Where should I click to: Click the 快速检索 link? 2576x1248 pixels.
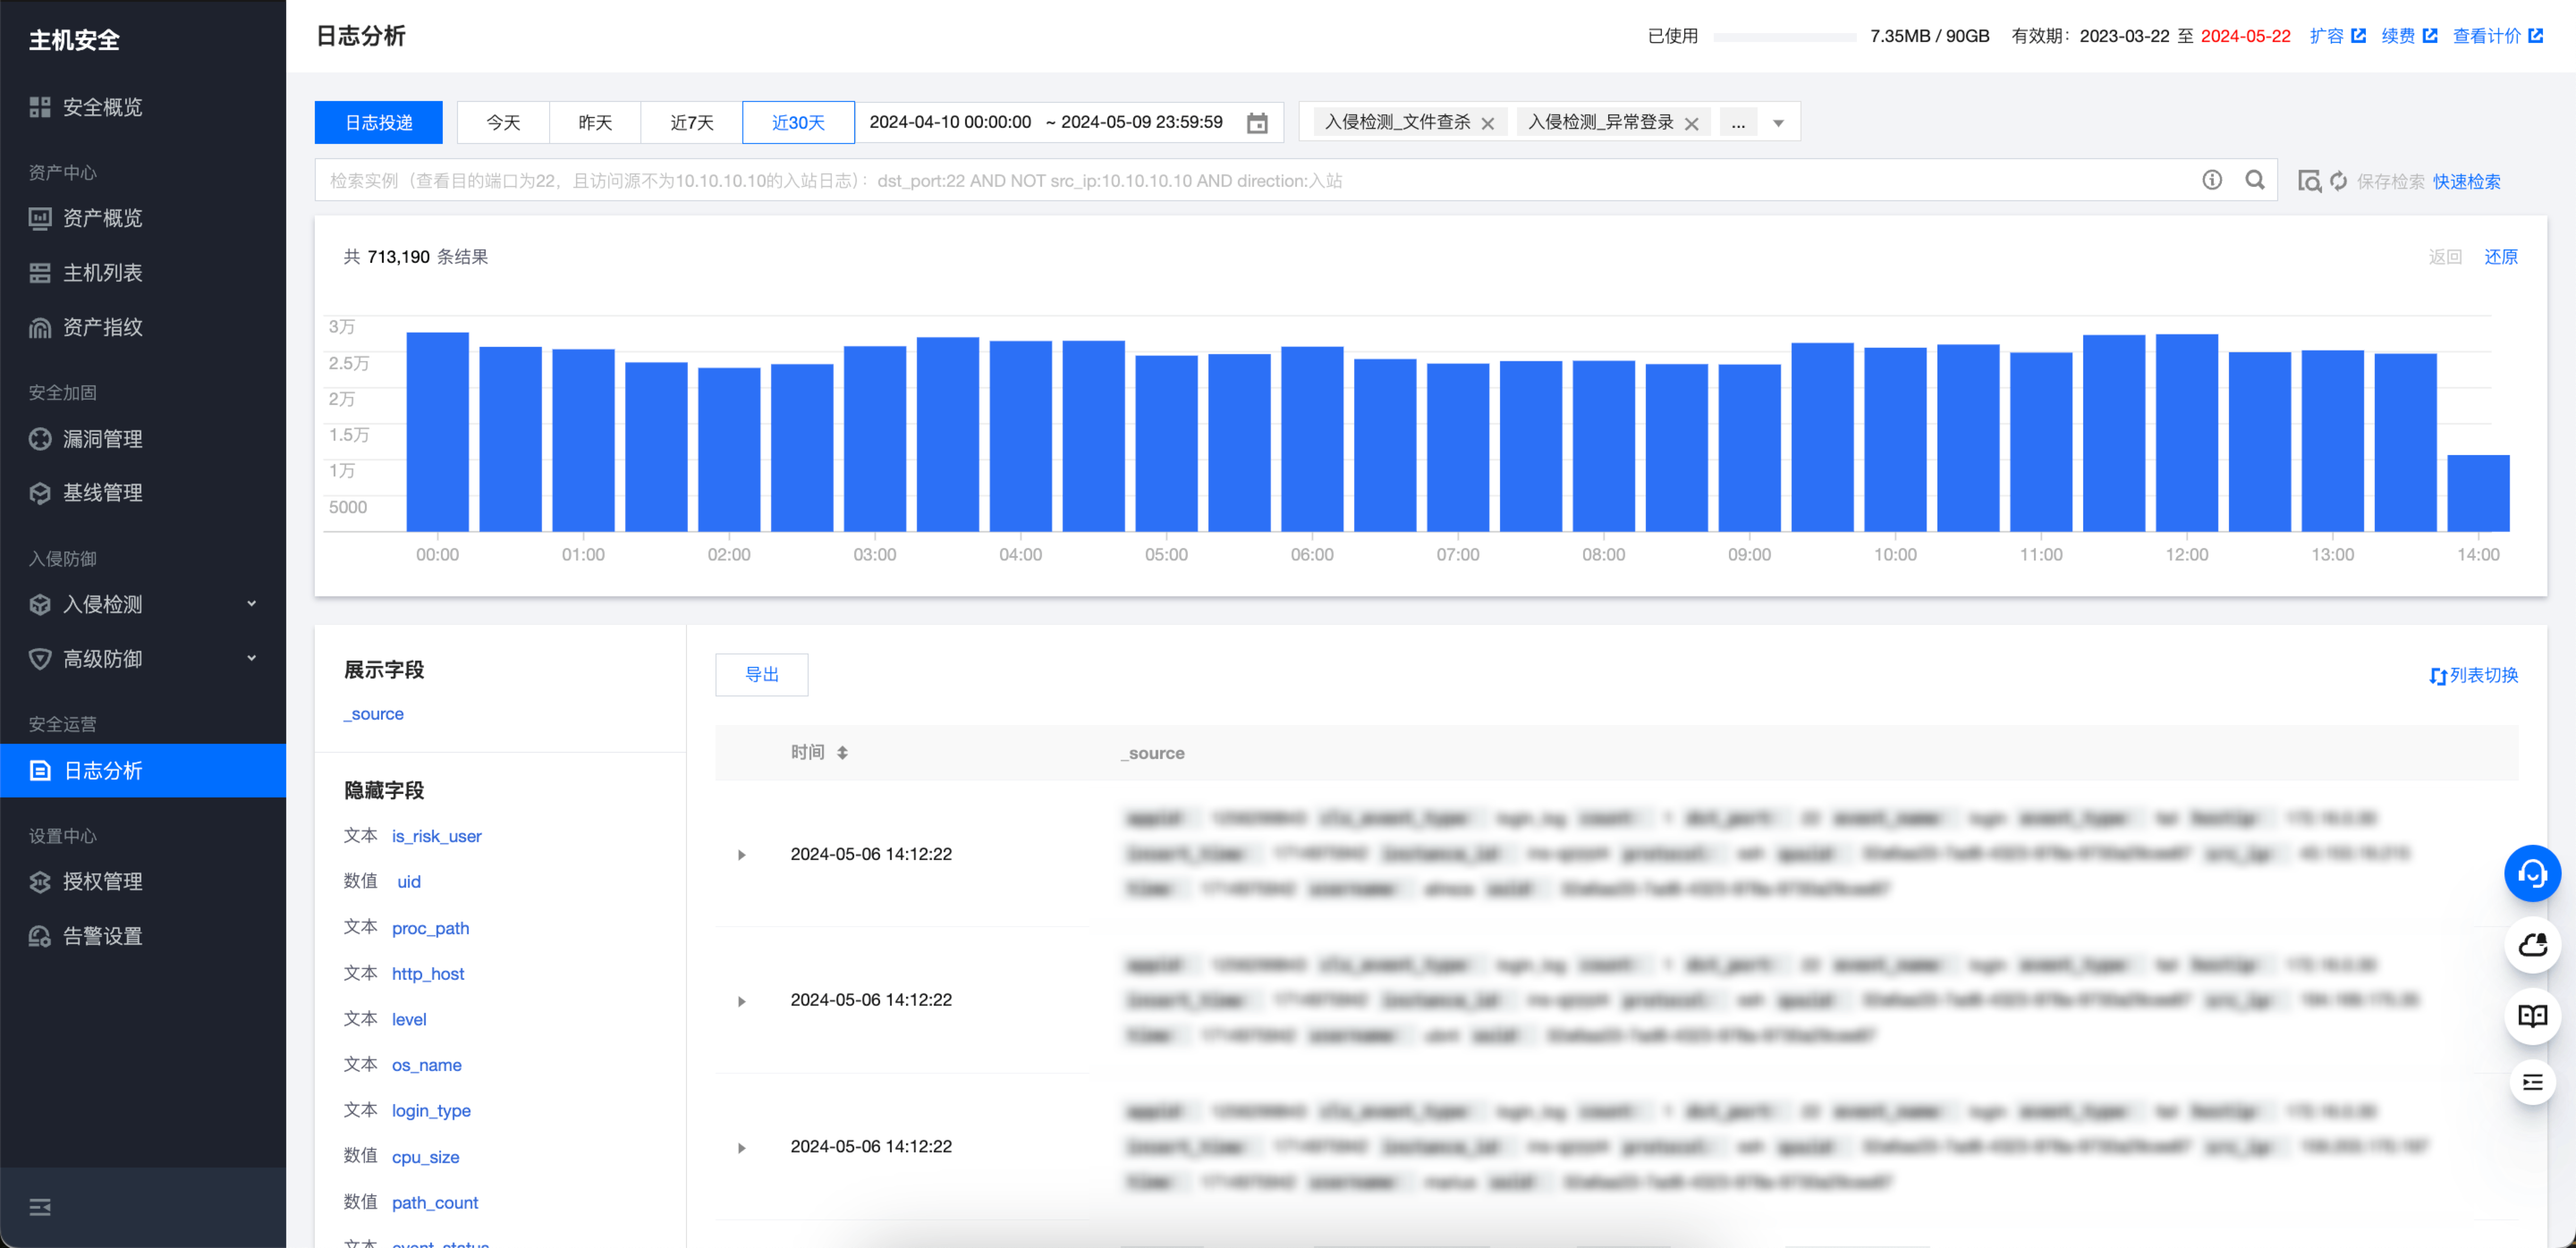[2466, 181]
